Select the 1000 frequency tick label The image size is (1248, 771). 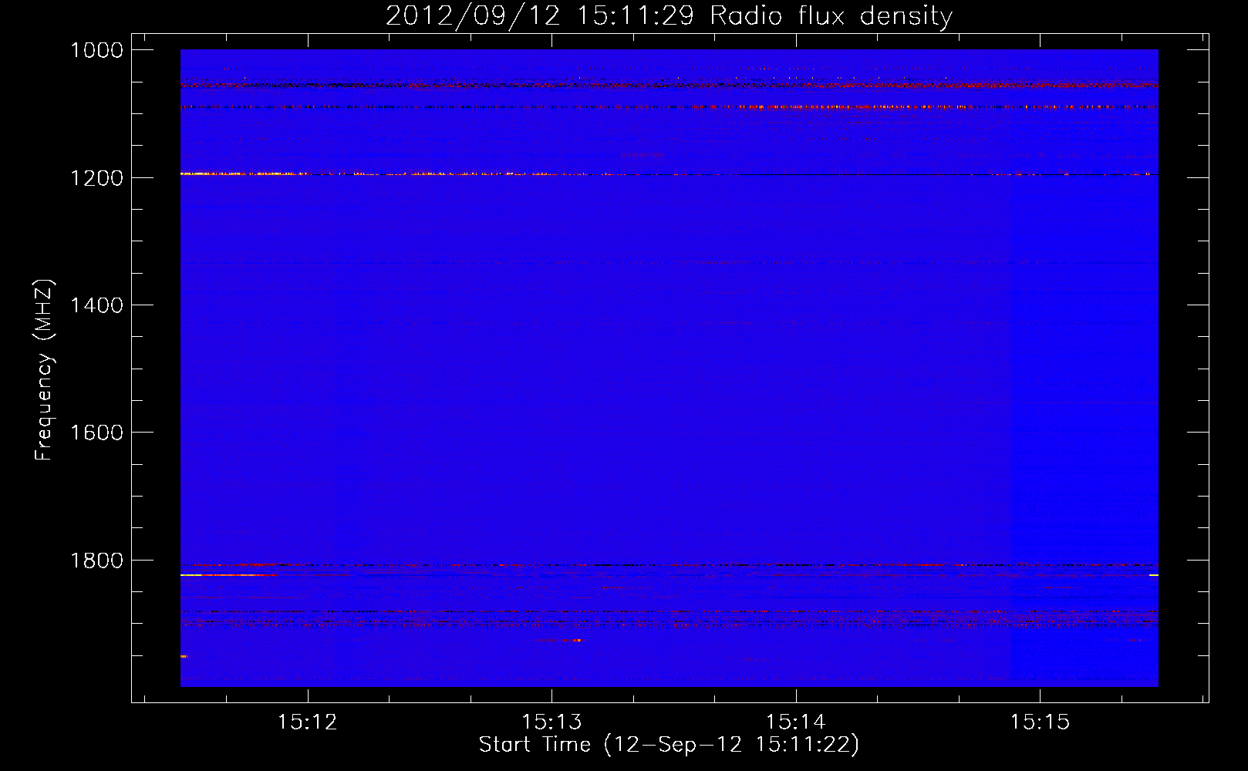point(97,50)
